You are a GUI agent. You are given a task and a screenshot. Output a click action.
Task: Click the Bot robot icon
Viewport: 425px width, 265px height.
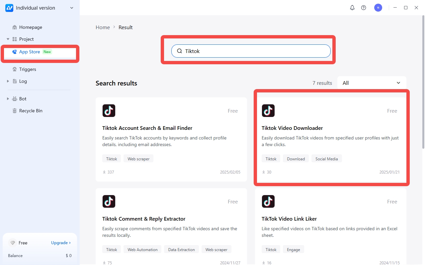point(15,99)
